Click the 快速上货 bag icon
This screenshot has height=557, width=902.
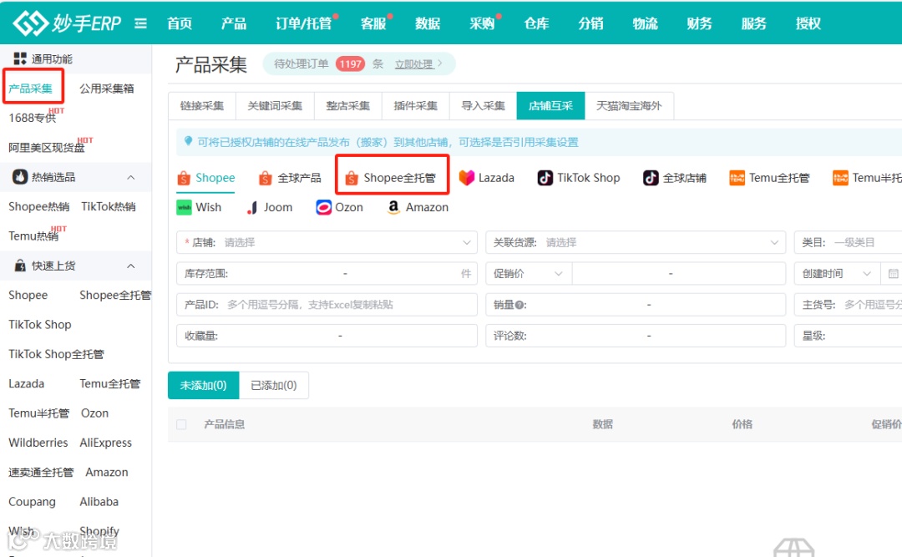coord(20,266)
